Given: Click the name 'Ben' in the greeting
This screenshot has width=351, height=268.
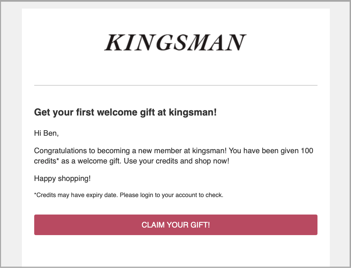Looking at the screenshot, I should [x=51, y=133].
